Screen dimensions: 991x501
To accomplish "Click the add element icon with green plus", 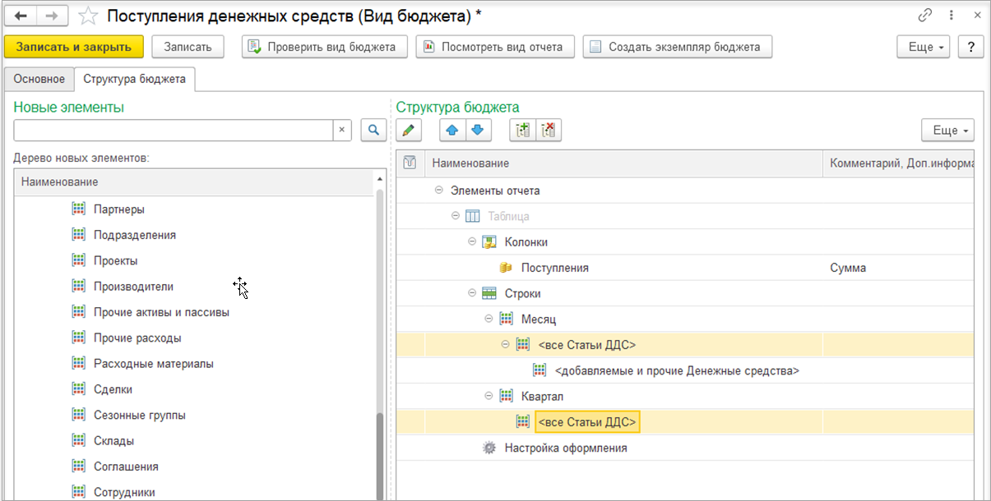I will pyautogui.click(x=522, y=130).
